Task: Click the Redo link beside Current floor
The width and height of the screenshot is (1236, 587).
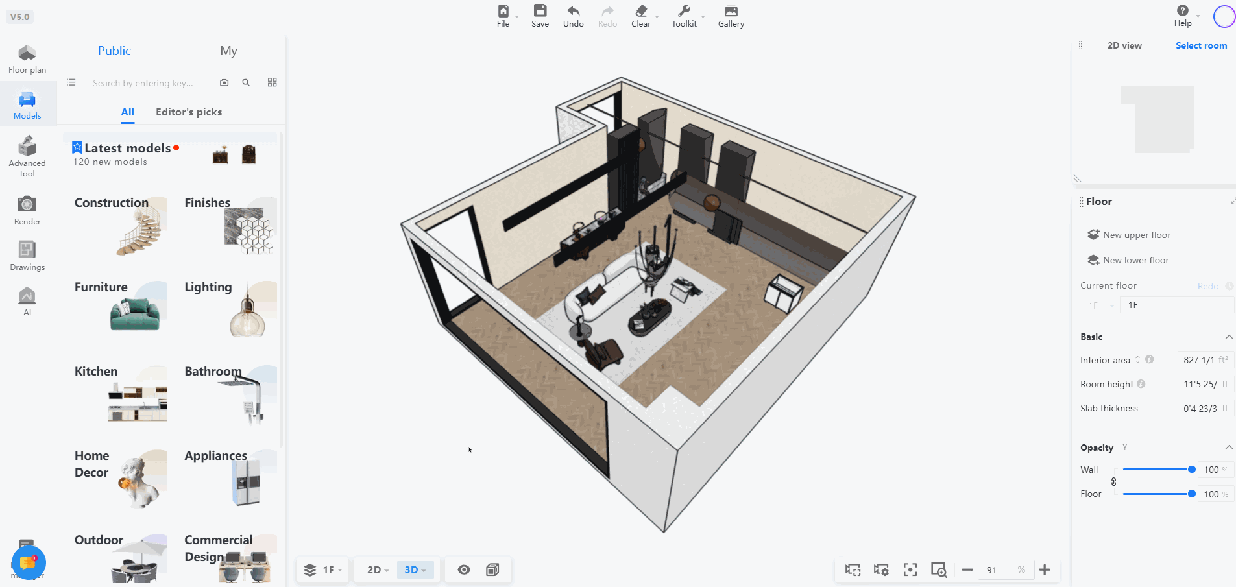Action: (1208, 286)
